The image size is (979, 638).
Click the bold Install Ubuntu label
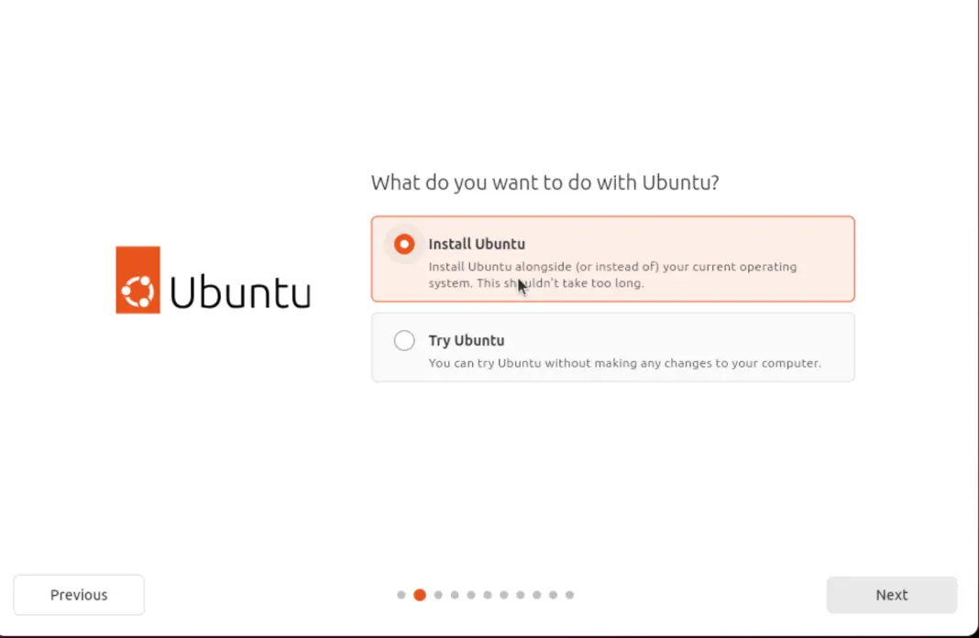coord(477,244)
